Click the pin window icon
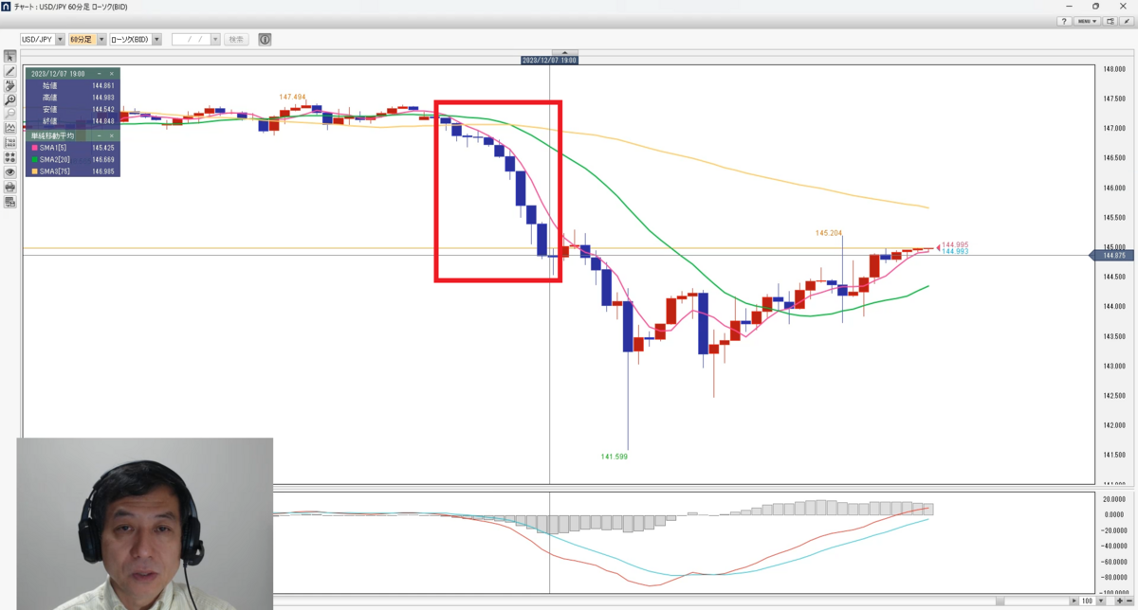The width and height of the screenshot is (1138, 610). point(1127,21)
